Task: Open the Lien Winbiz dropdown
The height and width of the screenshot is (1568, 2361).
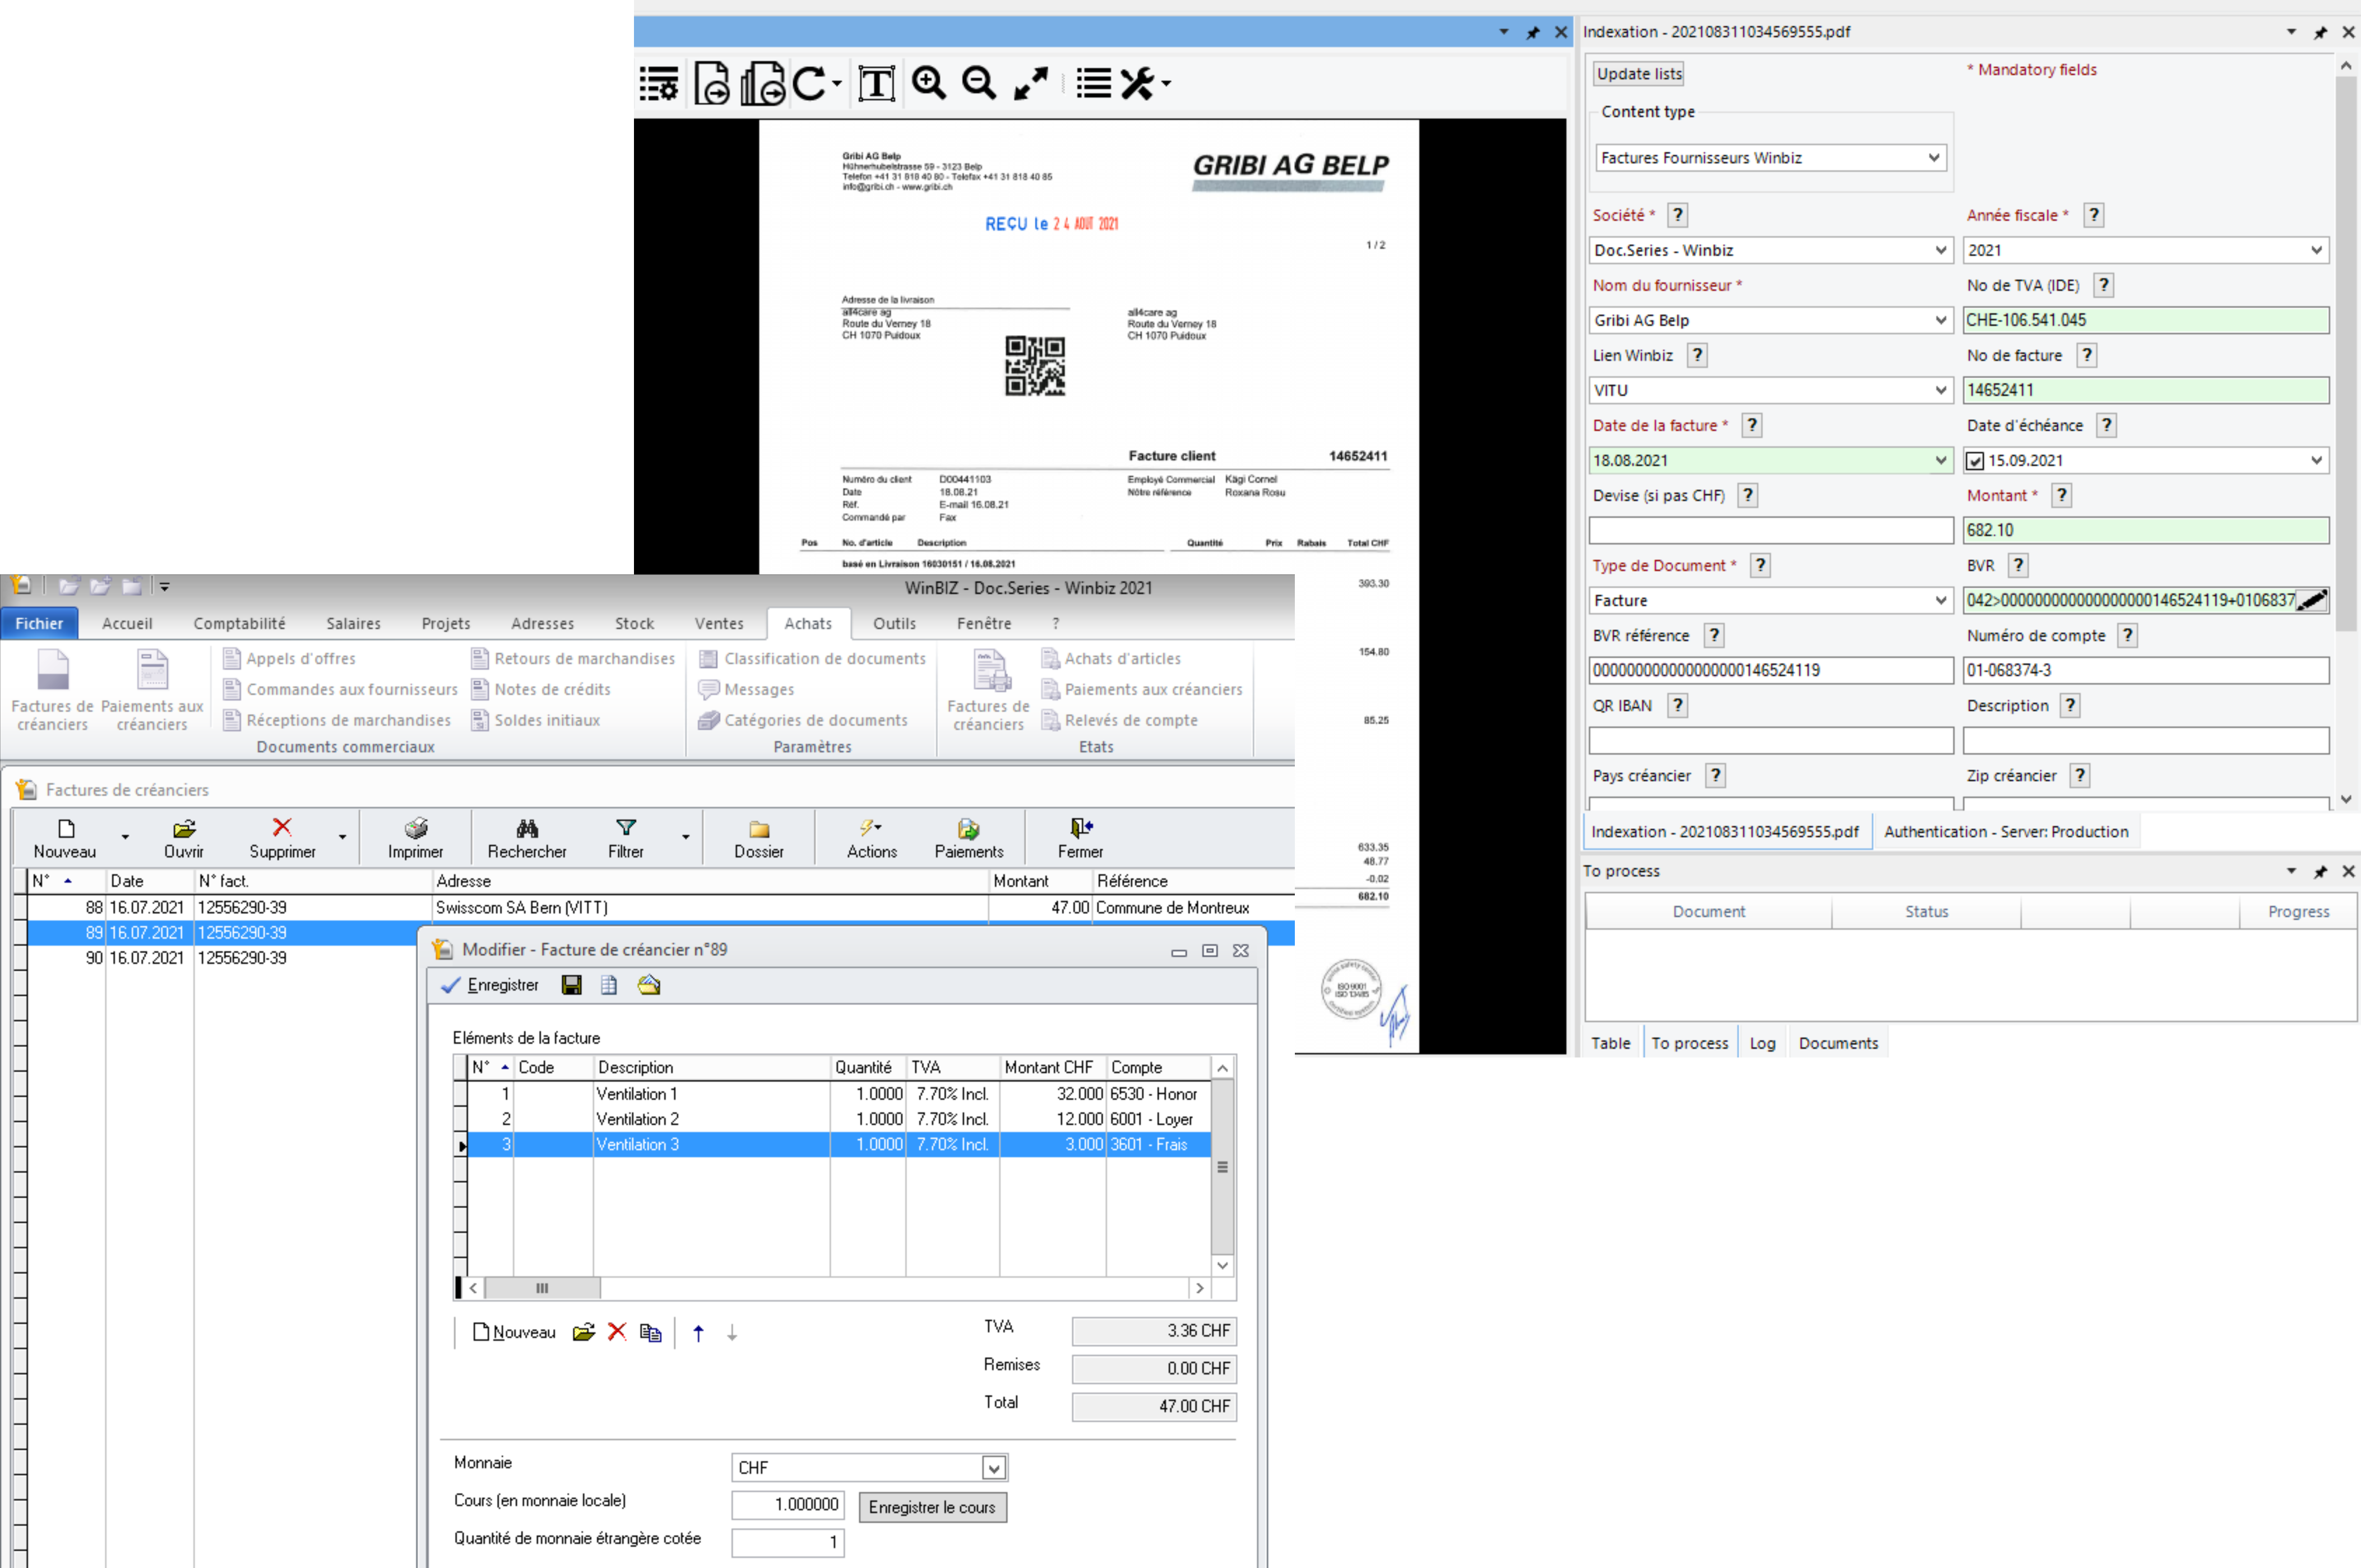Action: 1941,390
